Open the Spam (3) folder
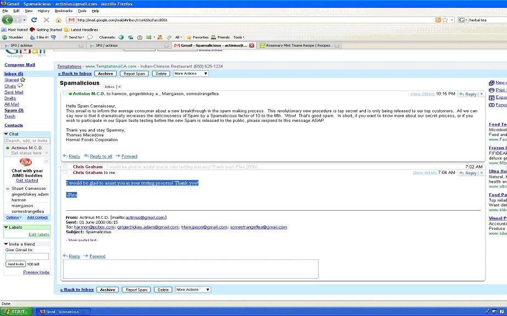 [14, 110]
